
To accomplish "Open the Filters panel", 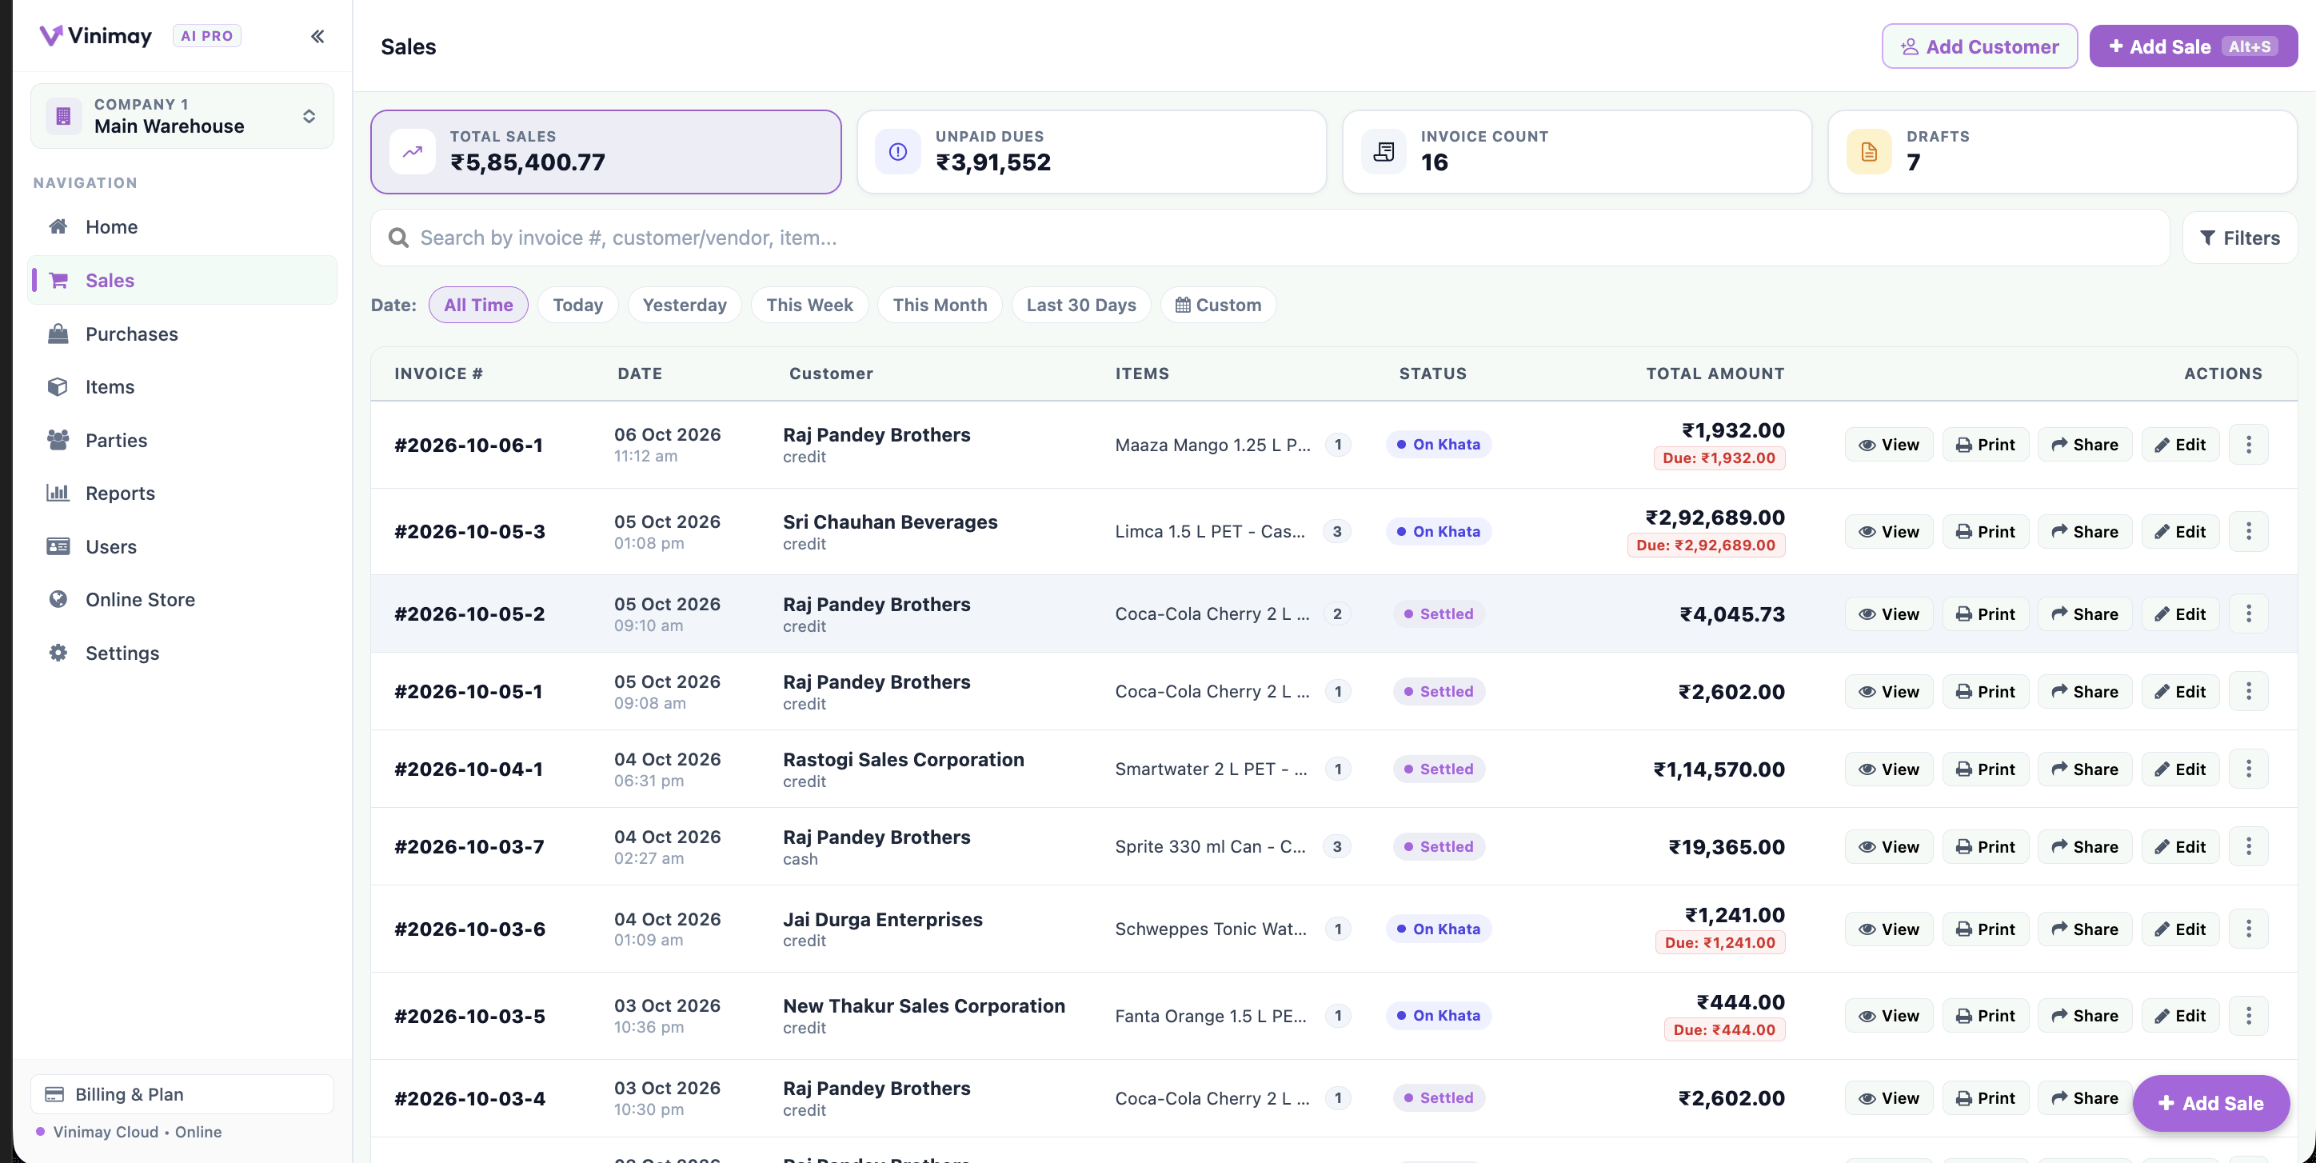I will click(2239, 238).
